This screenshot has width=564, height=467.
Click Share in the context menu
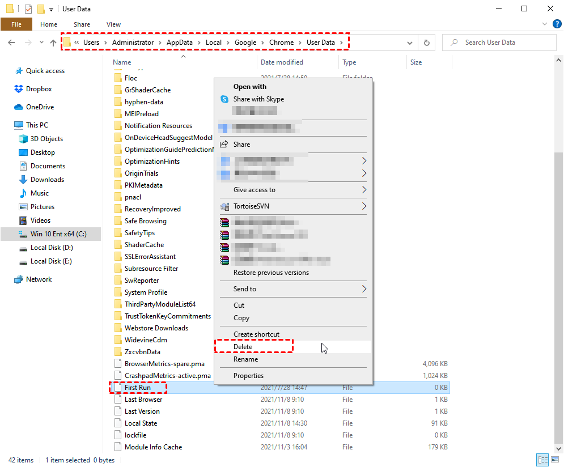293,145
